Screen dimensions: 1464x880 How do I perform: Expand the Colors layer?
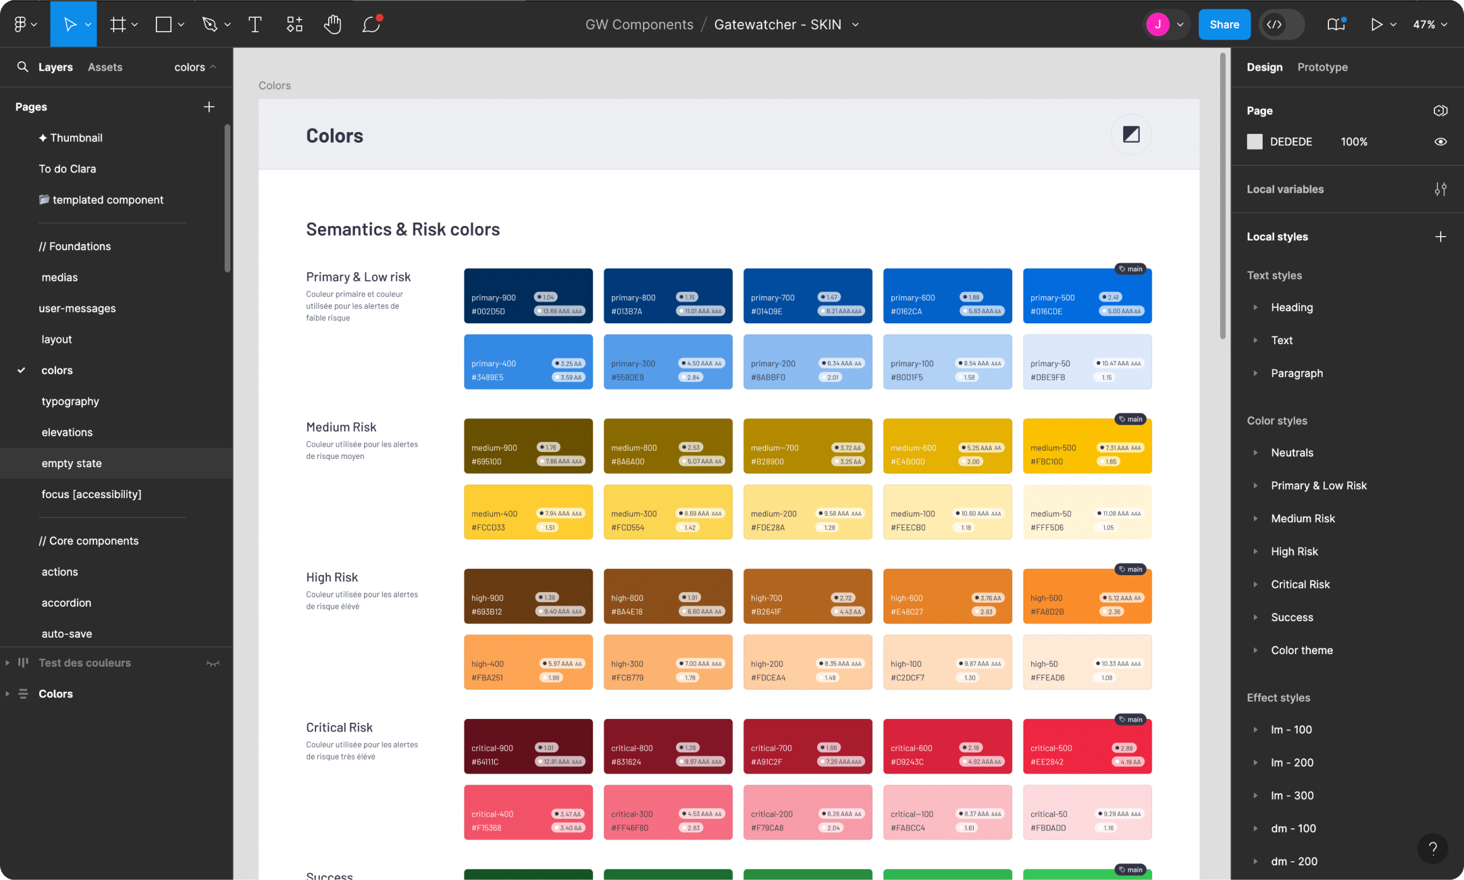coord(8,694)
